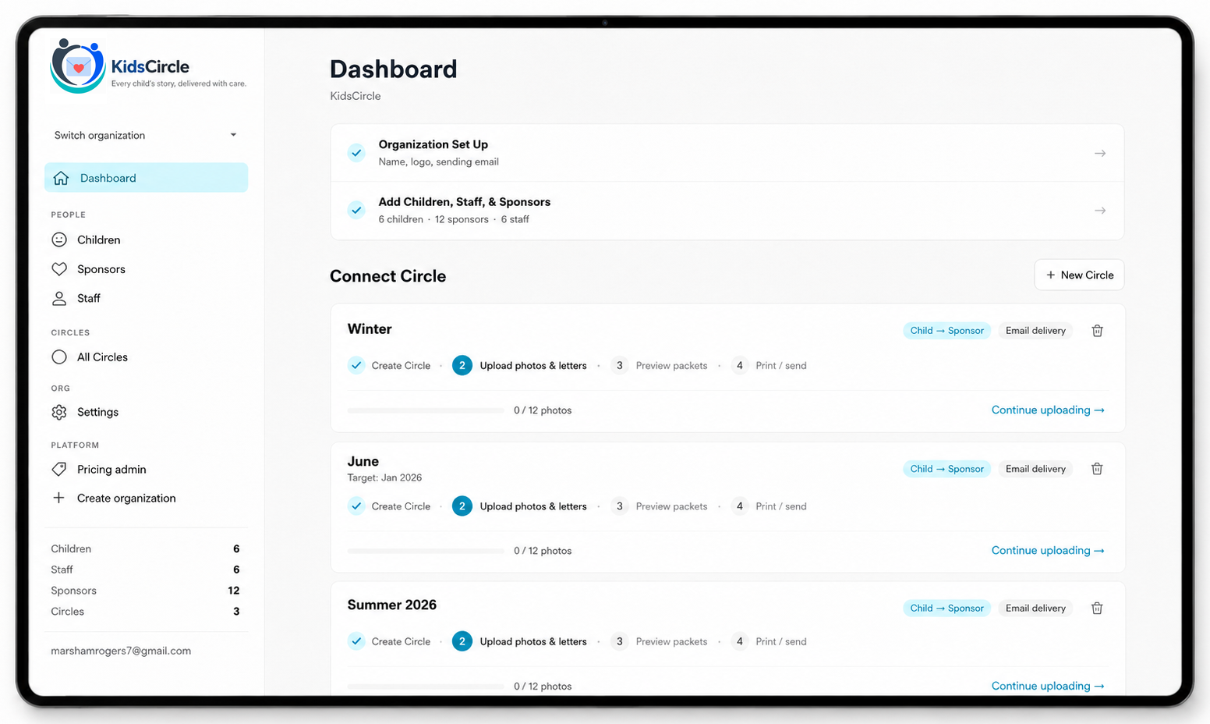The image size is (1210, 724).
Task: Select June's step 2 Upload photos & letters
Action: (519, 506)
